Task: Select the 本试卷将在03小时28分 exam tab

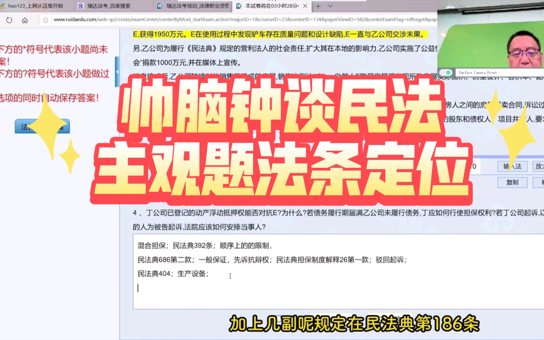Action: pyautogui.click(x=272, y=6)
